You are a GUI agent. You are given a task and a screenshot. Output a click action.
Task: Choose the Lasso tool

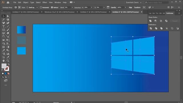pos(8,19)
